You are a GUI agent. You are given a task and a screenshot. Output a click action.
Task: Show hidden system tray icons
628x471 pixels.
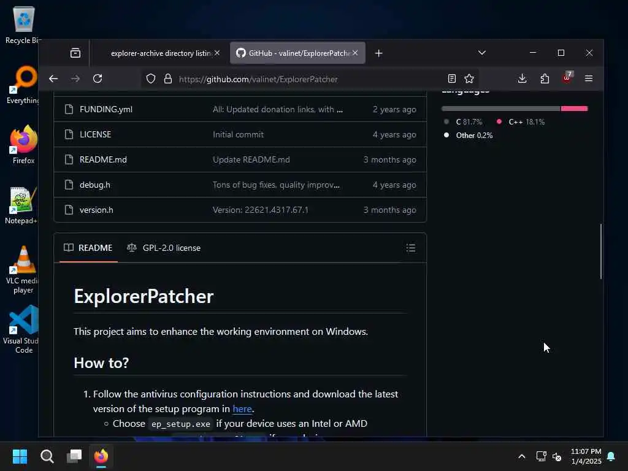coord(521,456)
